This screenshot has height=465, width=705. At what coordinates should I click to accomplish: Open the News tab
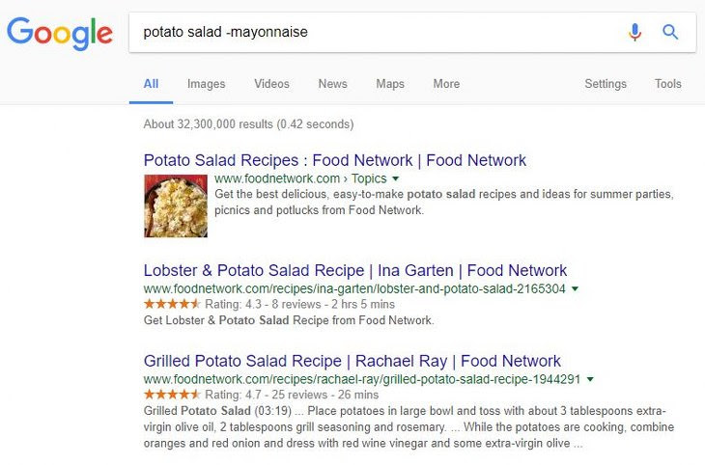point(333,84)
